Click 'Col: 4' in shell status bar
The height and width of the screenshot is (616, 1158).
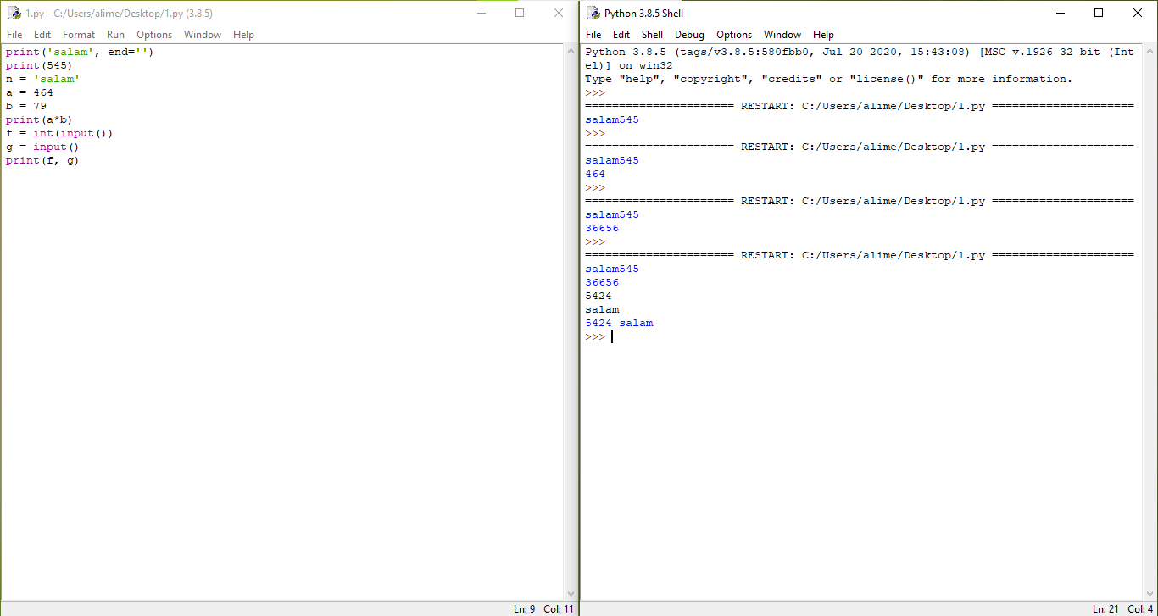click(x=1140, y=608)
